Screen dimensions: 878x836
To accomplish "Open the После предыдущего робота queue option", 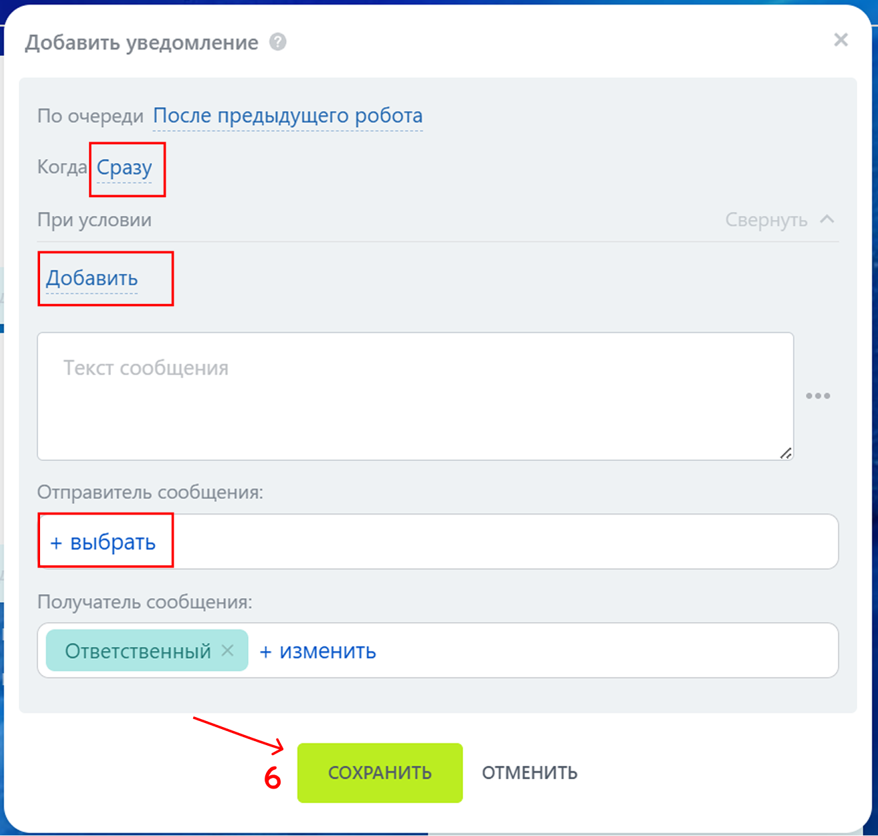I will [x=288, y=116].
